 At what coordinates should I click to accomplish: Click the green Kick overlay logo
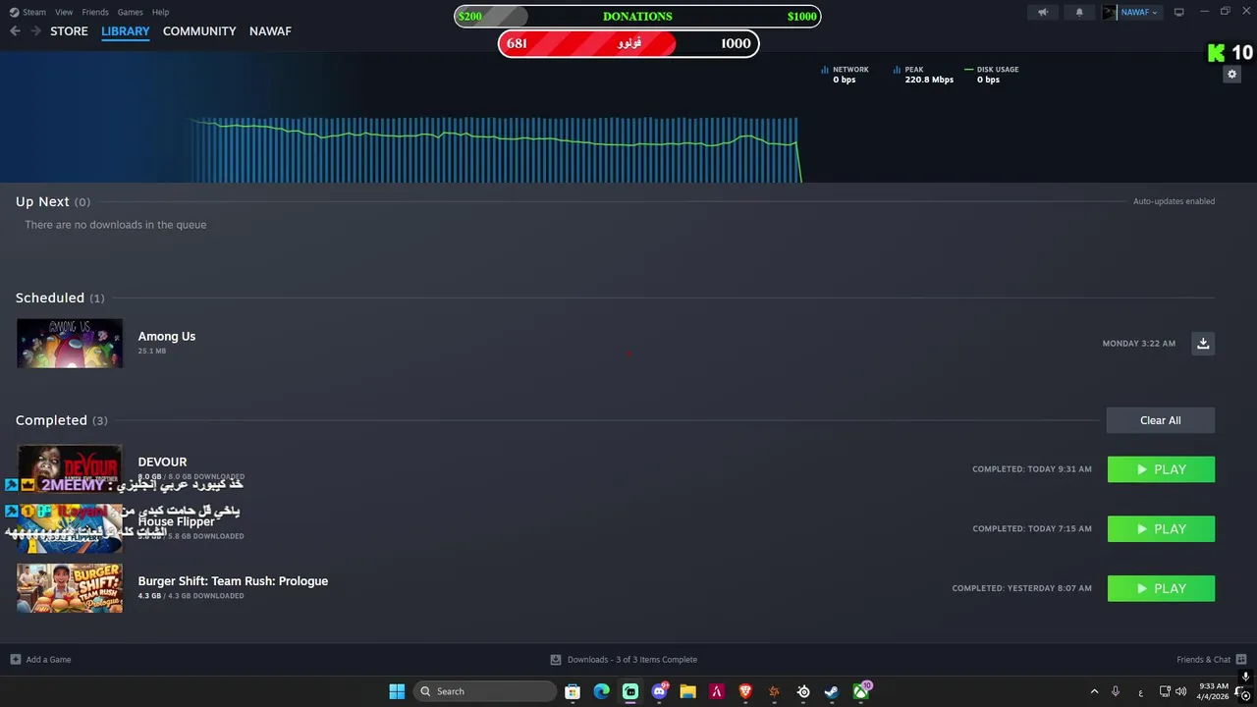tap(1216, 53)
